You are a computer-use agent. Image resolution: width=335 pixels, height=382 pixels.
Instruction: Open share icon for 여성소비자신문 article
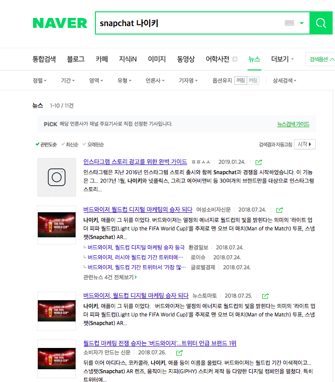280,210
